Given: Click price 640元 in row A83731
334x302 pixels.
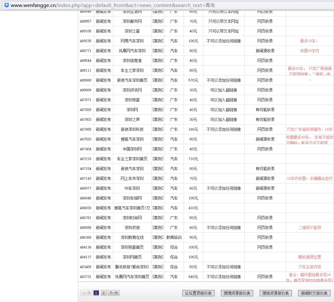Looking at the screenshot, I should click(193, 277).
